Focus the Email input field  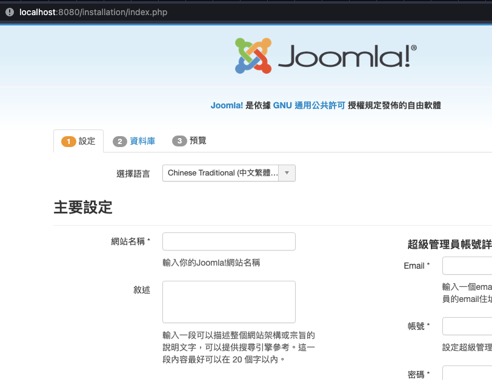click(x=467, y=266)
